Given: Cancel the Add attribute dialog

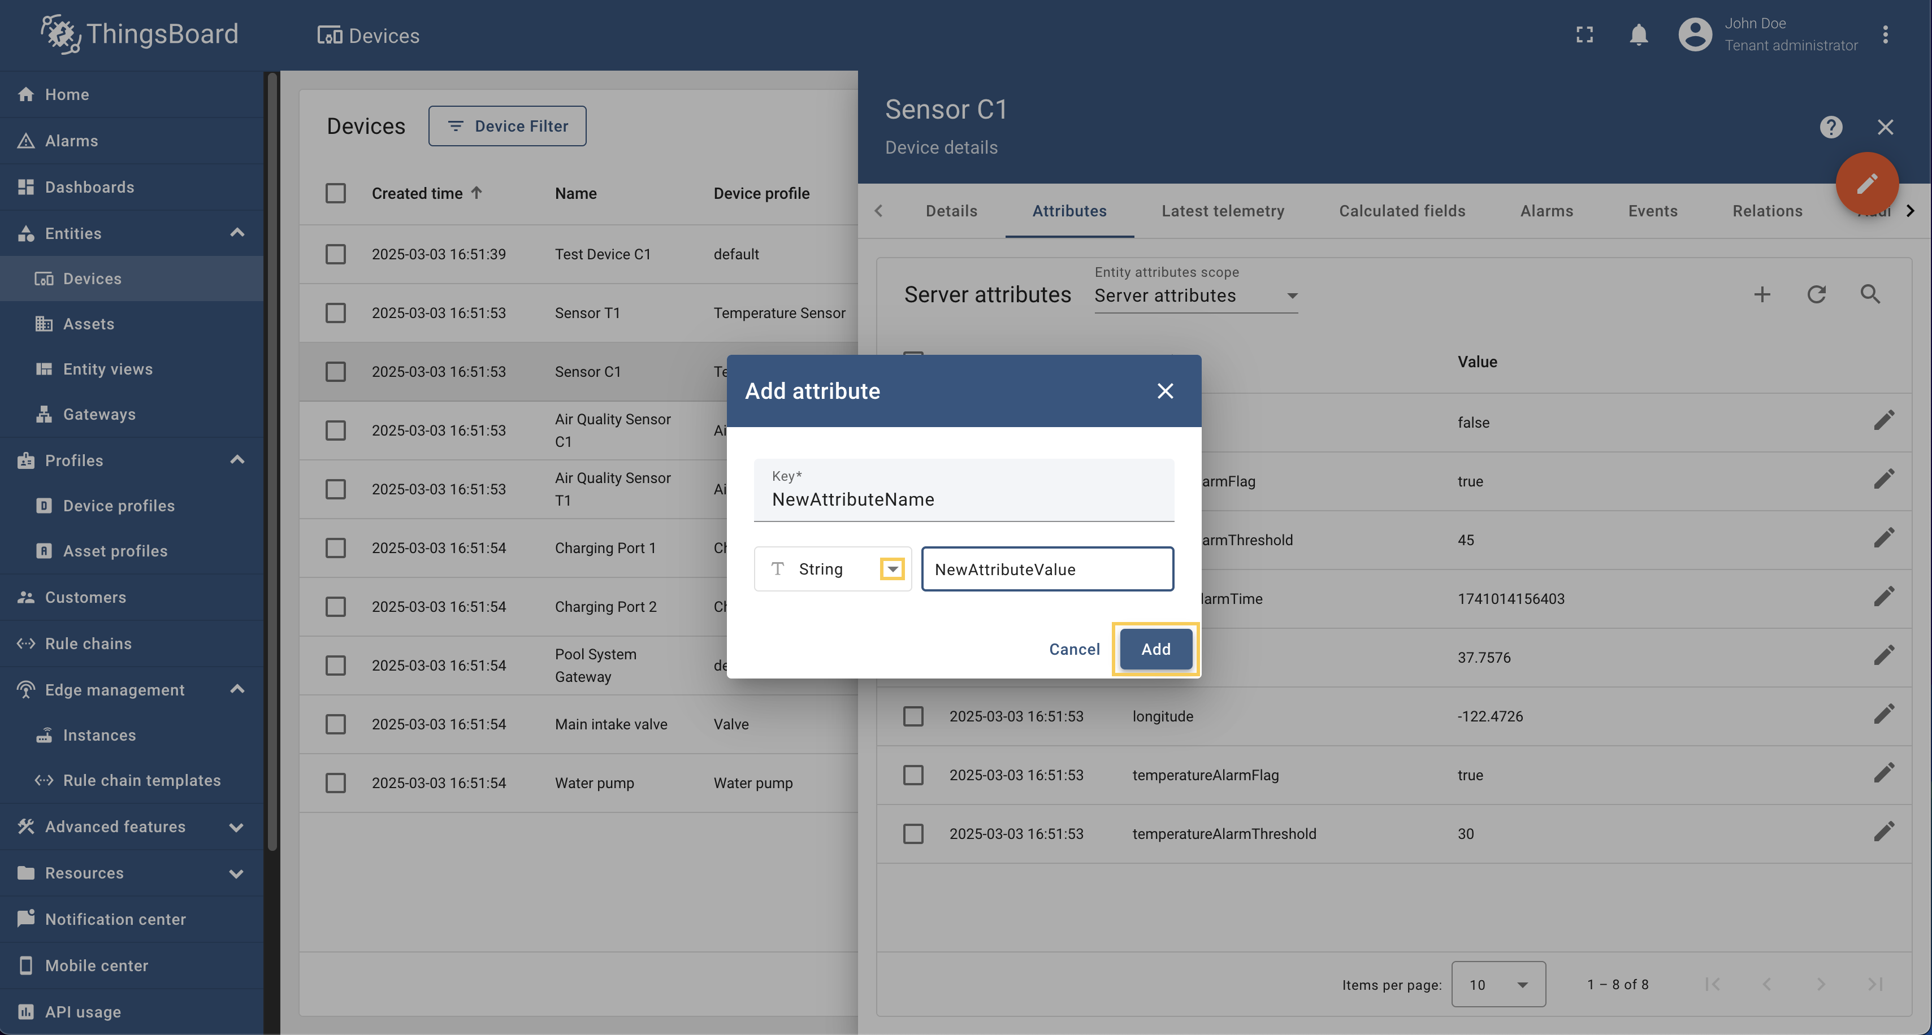Looking at the screenshot, I should pos(1074,649).
